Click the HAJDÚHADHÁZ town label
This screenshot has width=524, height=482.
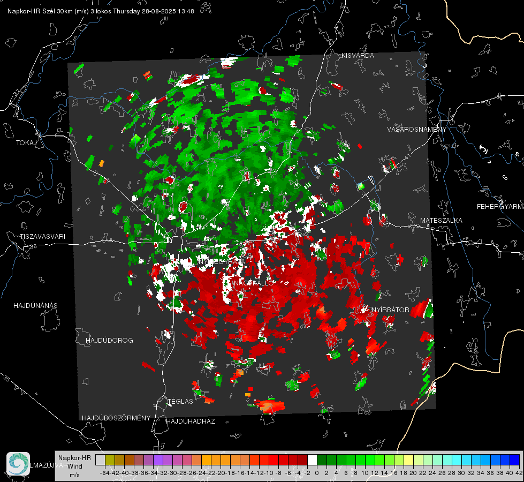tap(191, 421)
